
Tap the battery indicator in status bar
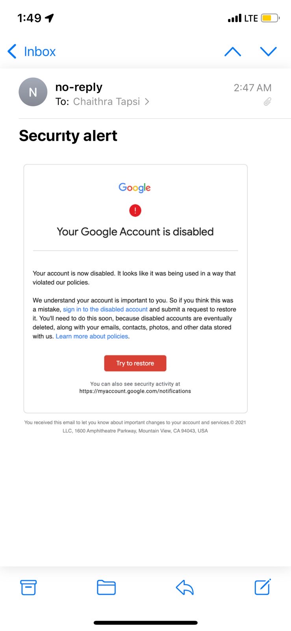(270, 18)
